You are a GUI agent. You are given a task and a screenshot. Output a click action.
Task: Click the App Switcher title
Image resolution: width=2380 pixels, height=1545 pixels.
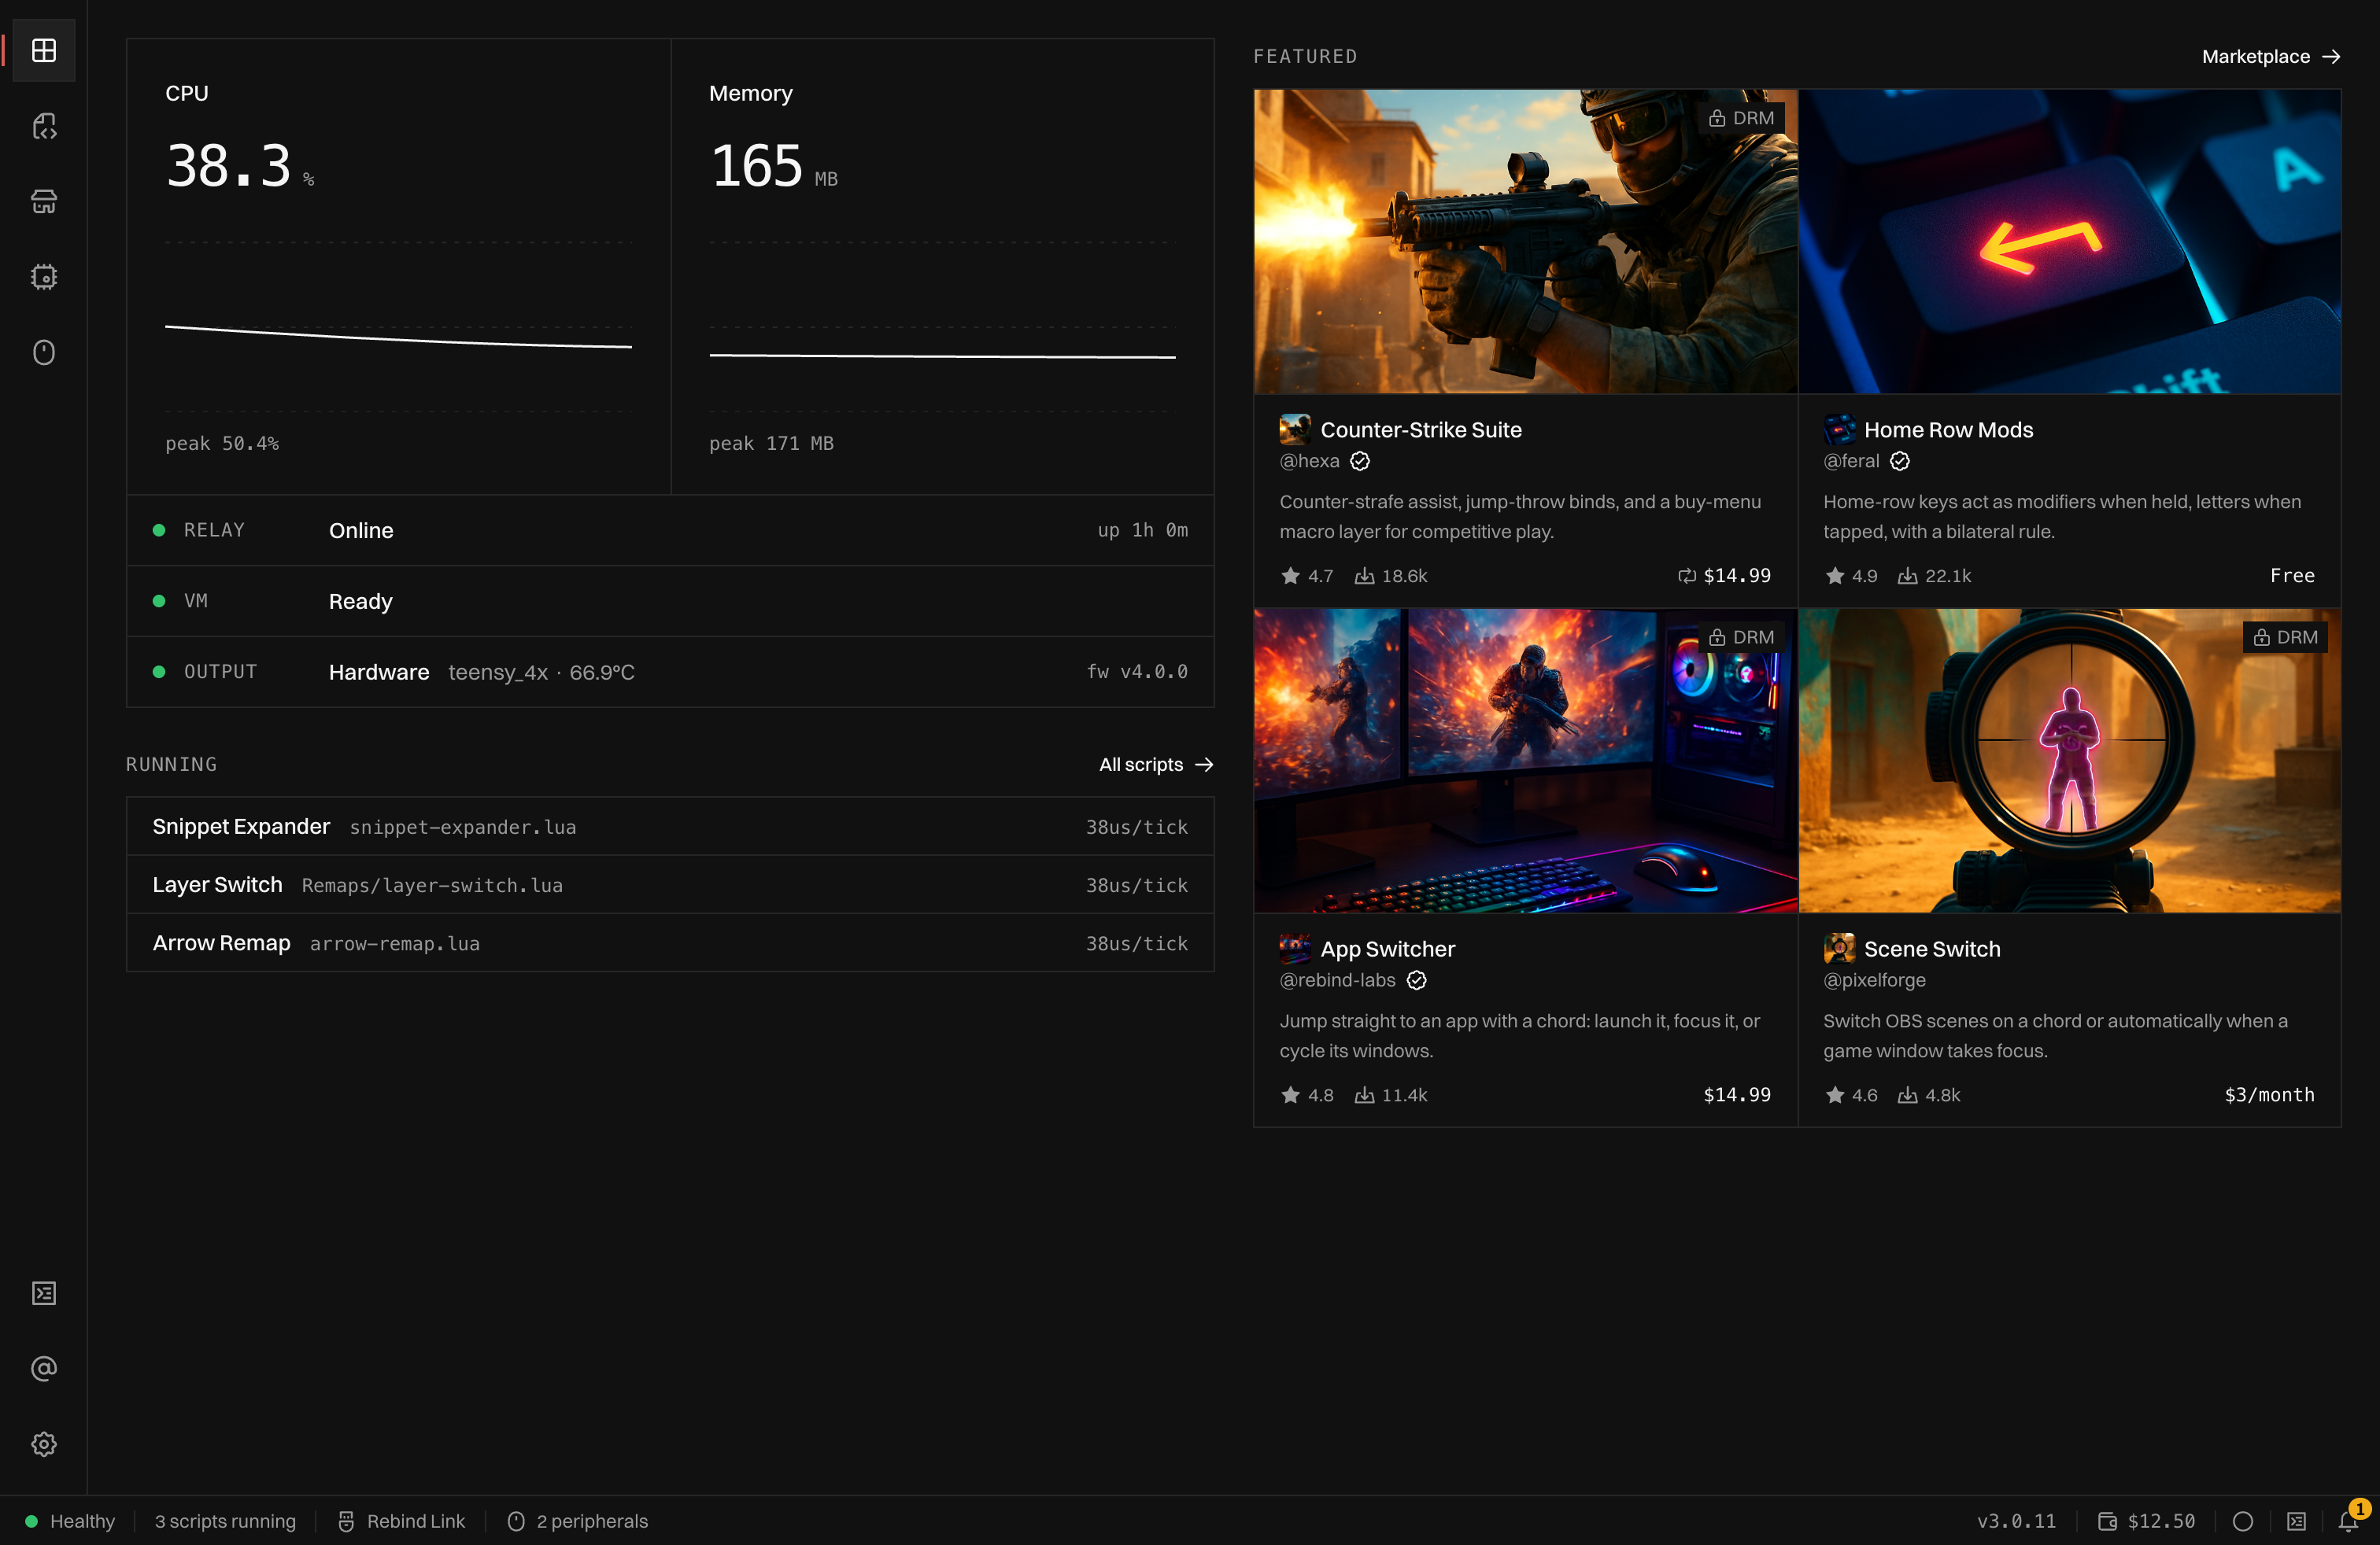tap(1387, 949)
